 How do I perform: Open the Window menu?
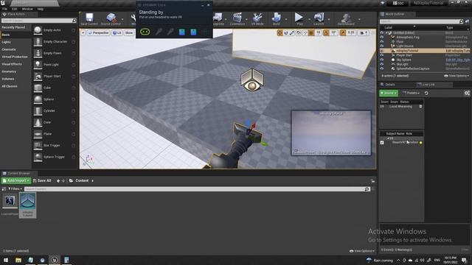[27, 9]
